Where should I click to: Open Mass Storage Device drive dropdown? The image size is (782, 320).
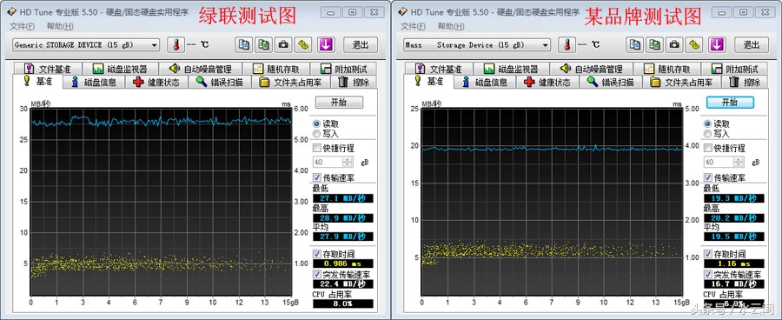tap(477, 45)
